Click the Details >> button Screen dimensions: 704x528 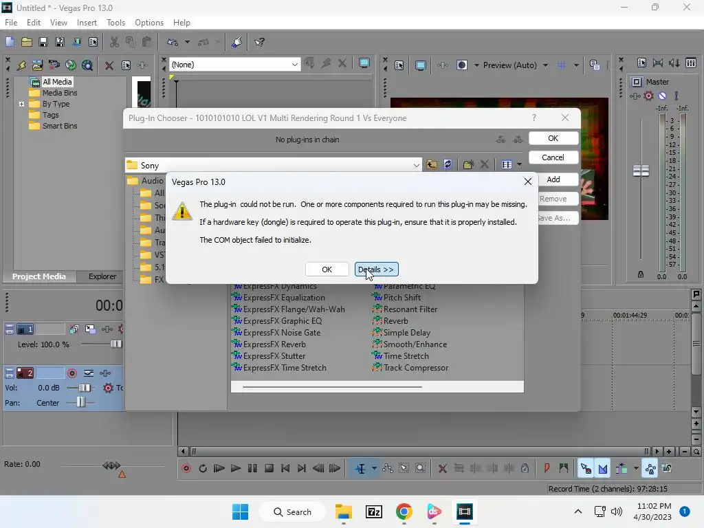376,269
